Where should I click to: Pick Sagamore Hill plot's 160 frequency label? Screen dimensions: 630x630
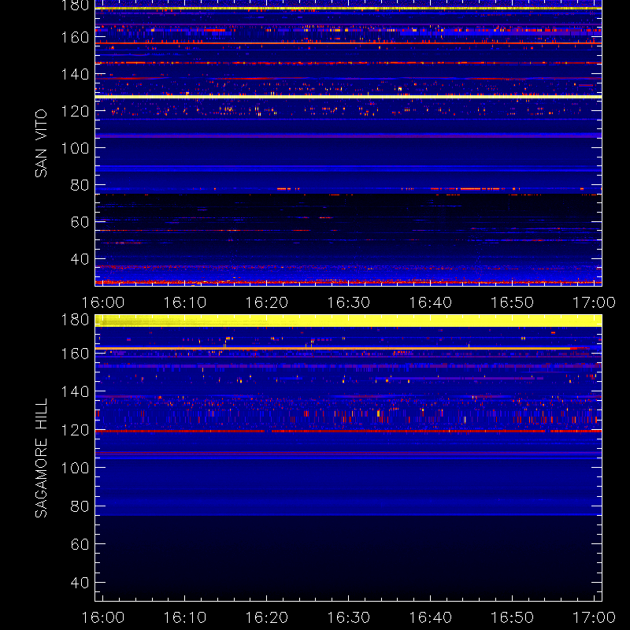tap(75, 354)
